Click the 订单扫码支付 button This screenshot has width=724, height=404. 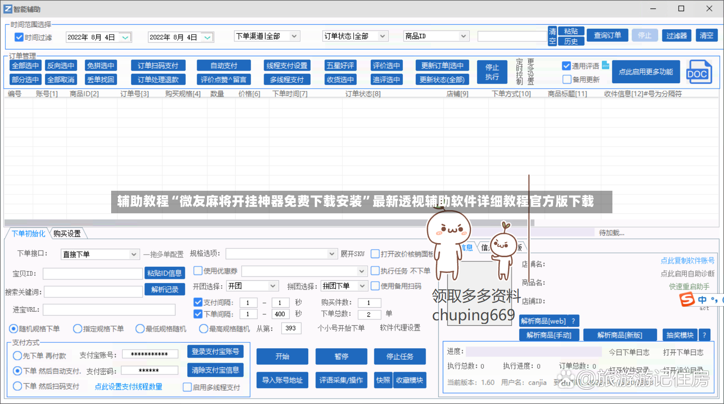(158, 65)
